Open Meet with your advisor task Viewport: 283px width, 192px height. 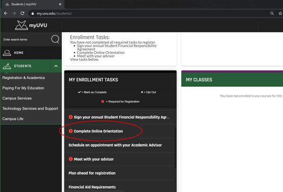pyautogui.click(x=93, y=159)
